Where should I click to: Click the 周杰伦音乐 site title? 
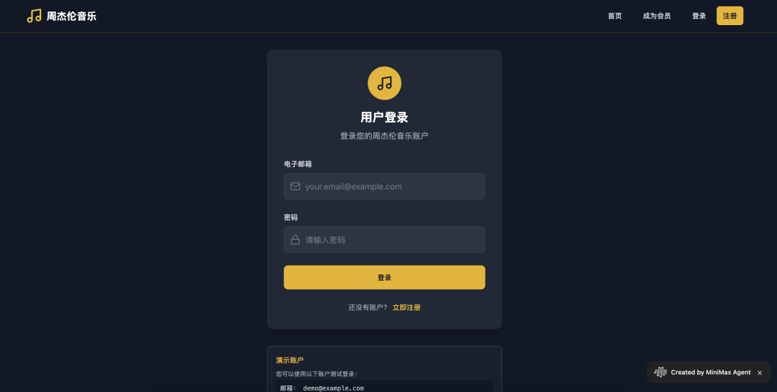(x=71, y=16)
